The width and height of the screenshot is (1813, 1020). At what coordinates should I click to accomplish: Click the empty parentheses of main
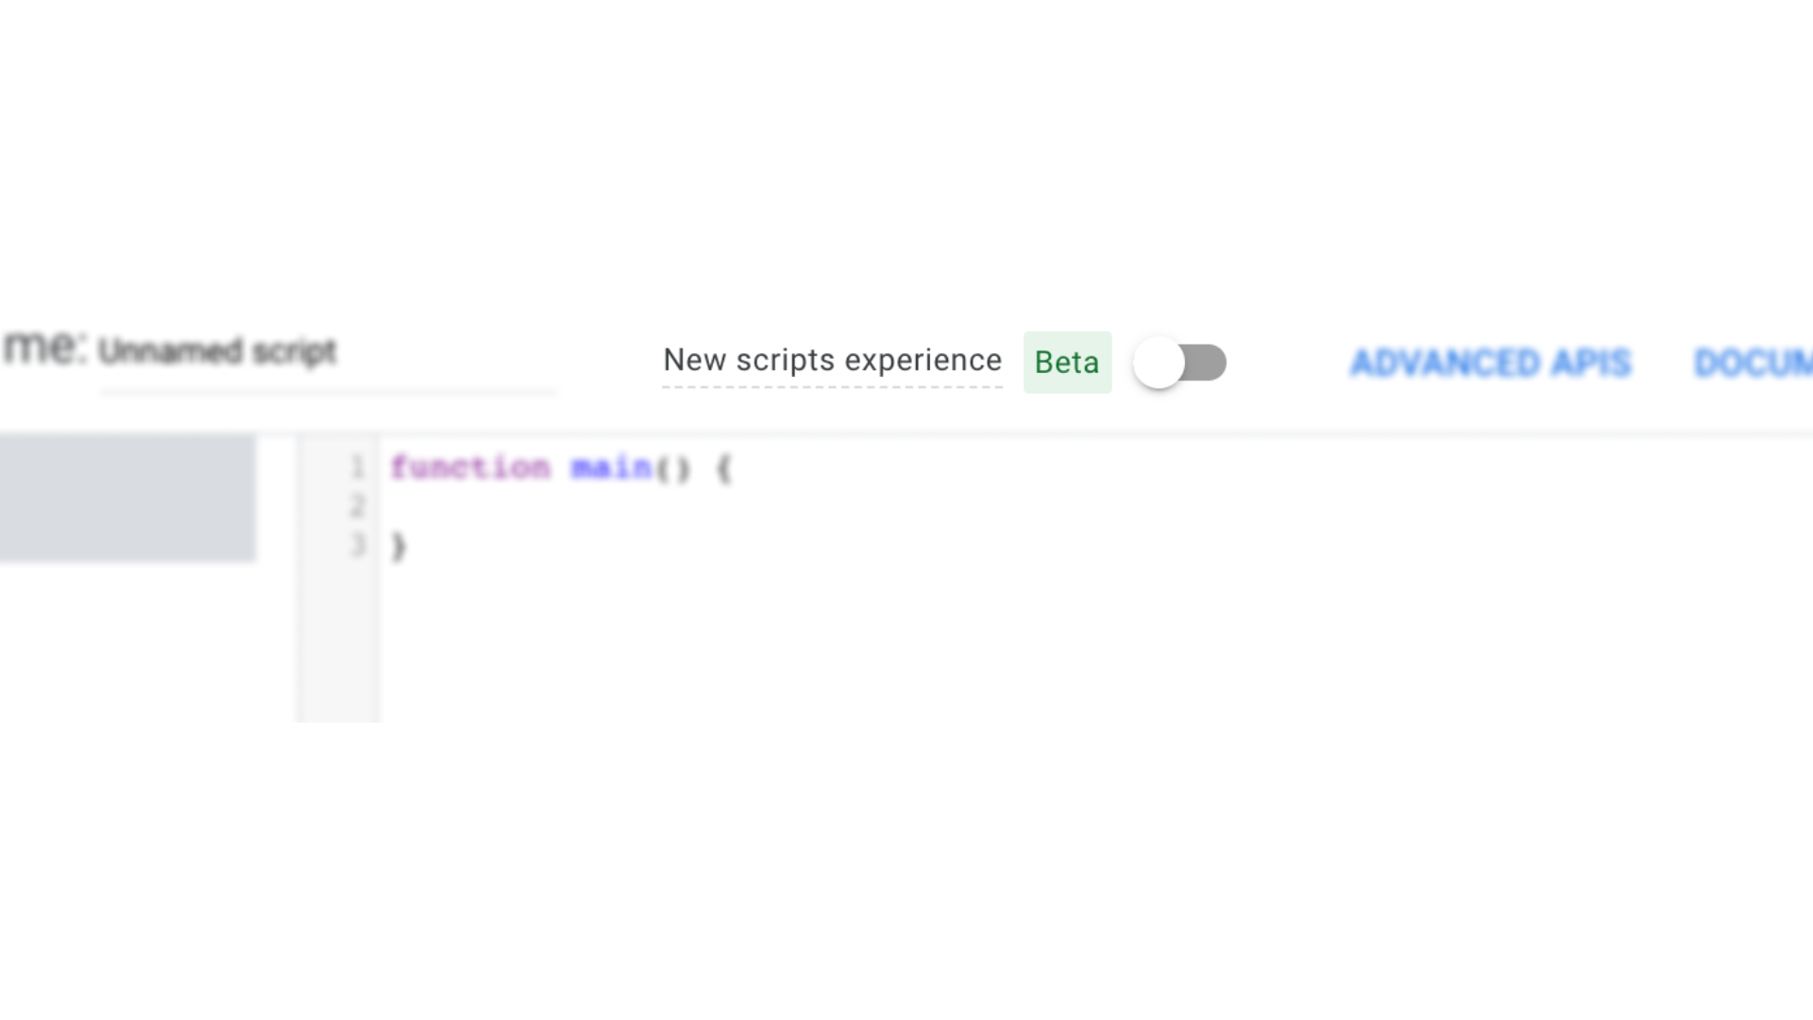coord(673,467)
